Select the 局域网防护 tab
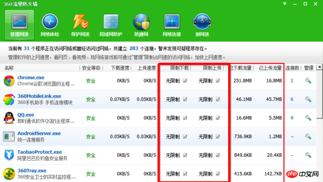This screenshot has width=323, height=182. point(111,25)
